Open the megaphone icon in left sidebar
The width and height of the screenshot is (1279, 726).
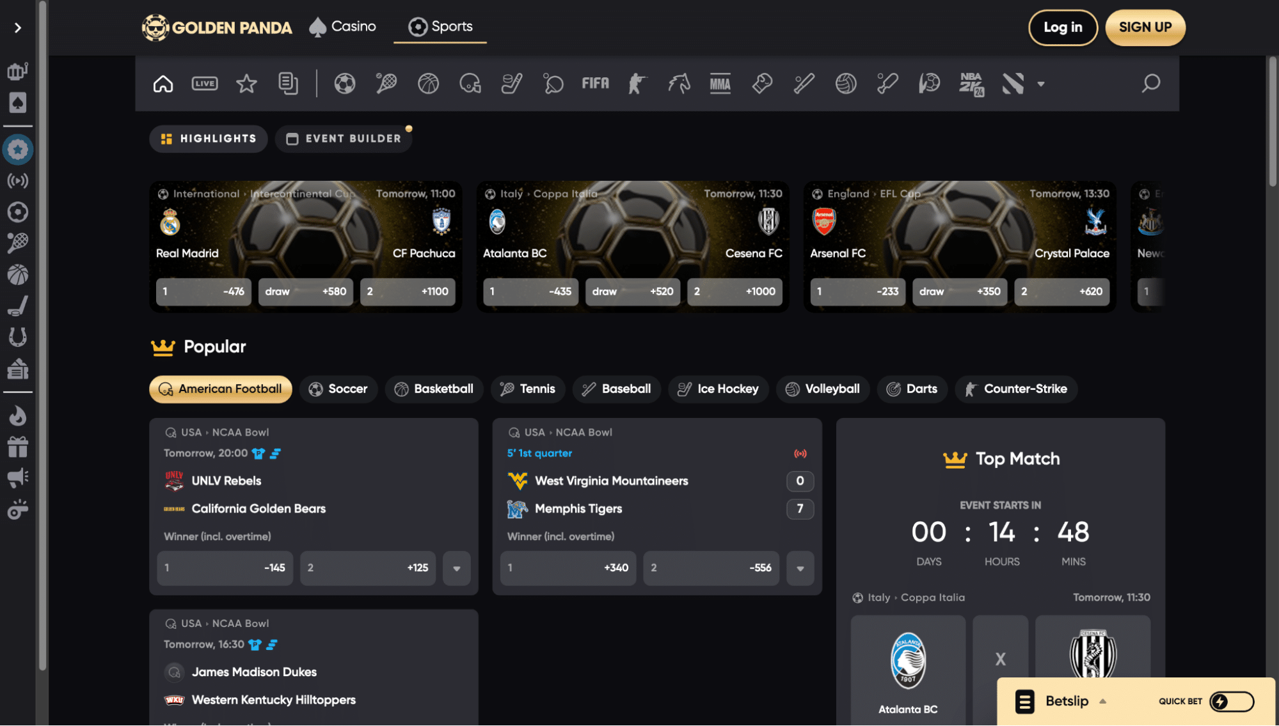(x=18, y=477)
